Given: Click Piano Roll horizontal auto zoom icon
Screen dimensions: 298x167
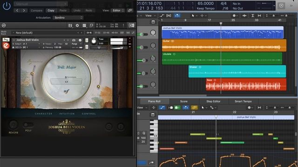Looking at the screenshot, I should [259, 108].
